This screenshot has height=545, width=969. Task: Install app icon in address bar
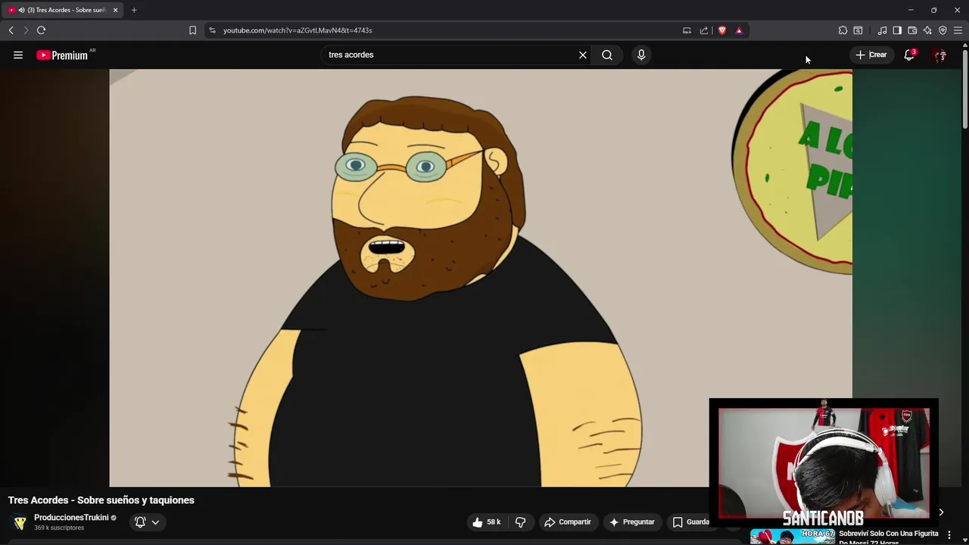[x=687, y=30]
